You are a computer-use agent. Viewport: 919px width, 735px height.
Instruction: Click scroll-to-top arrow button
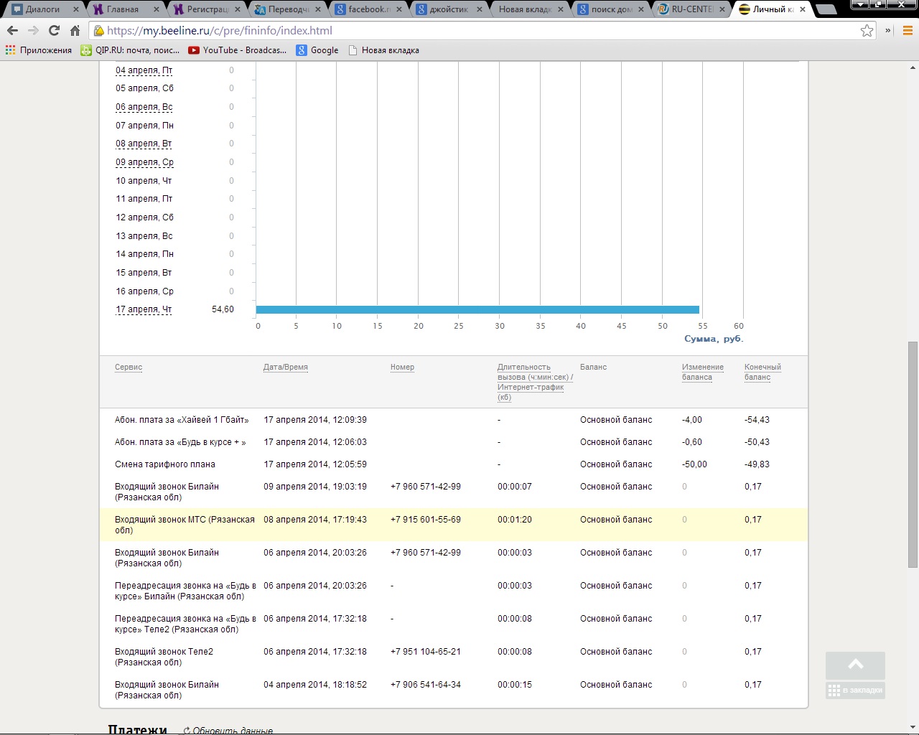click(x=855, y=665)
